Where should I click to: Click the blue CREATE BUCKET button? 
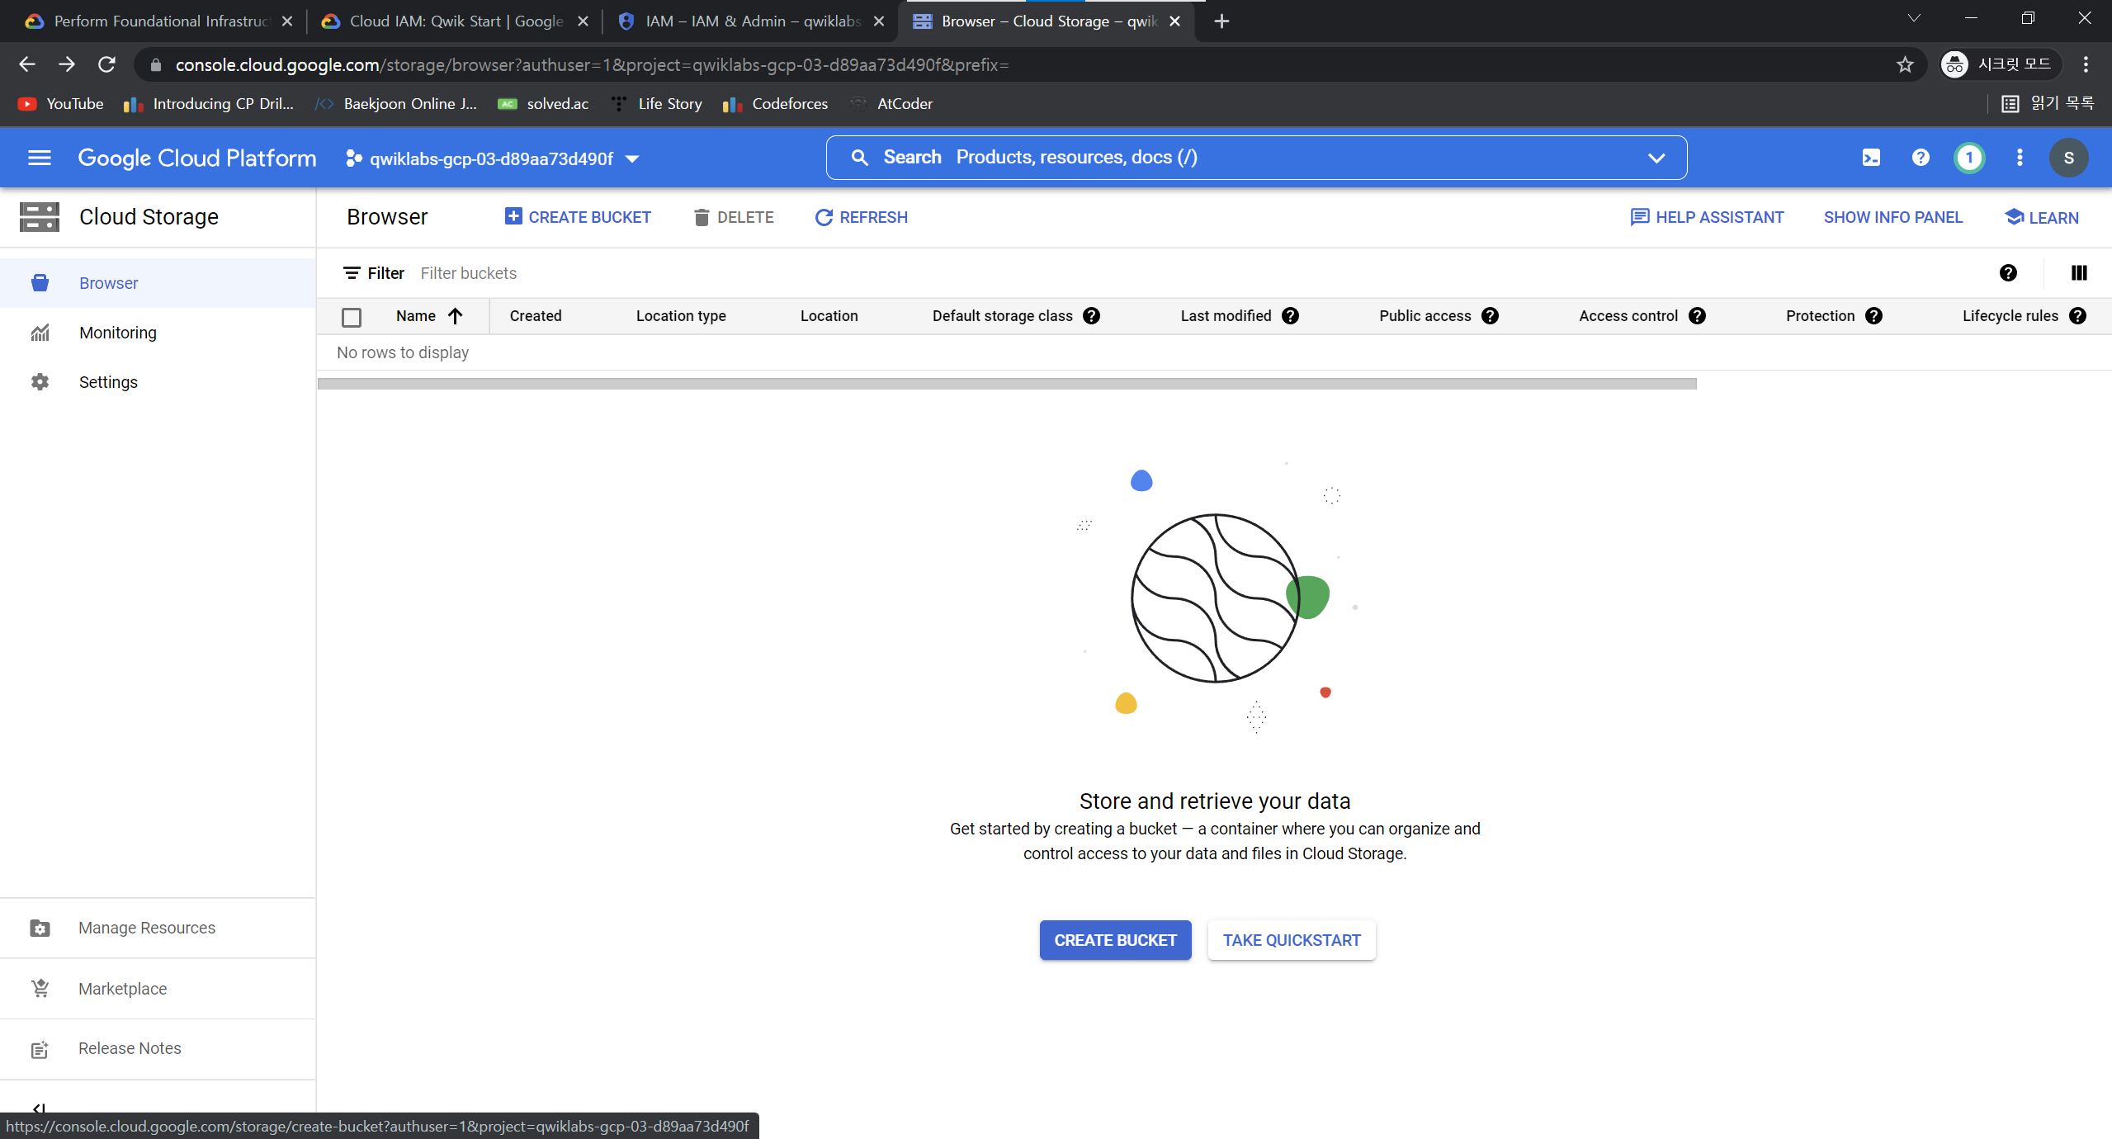pos(1115,940)
